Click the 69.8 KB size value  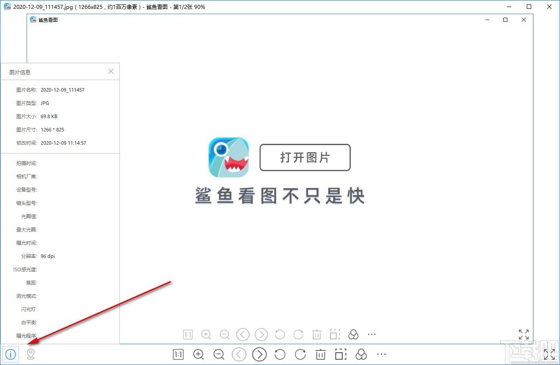(x=49, y=116)
